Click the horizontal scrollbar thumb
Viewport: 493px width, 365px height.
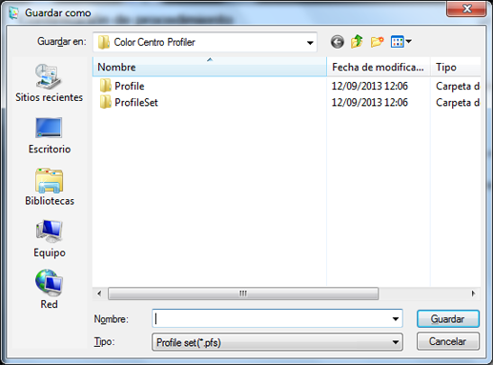(243, 294)
